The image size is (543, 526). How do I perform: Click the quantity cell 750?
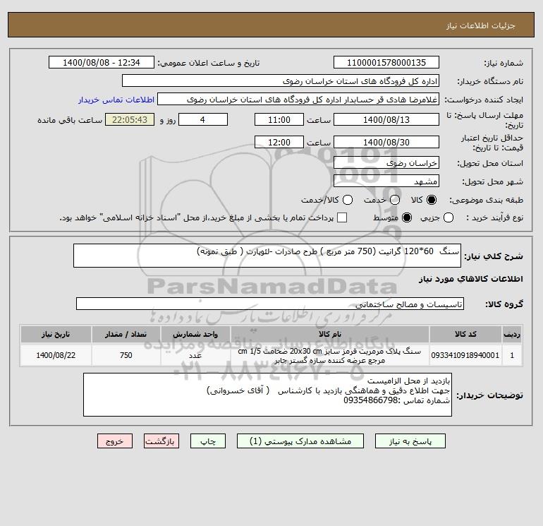(x=126, y=355)
